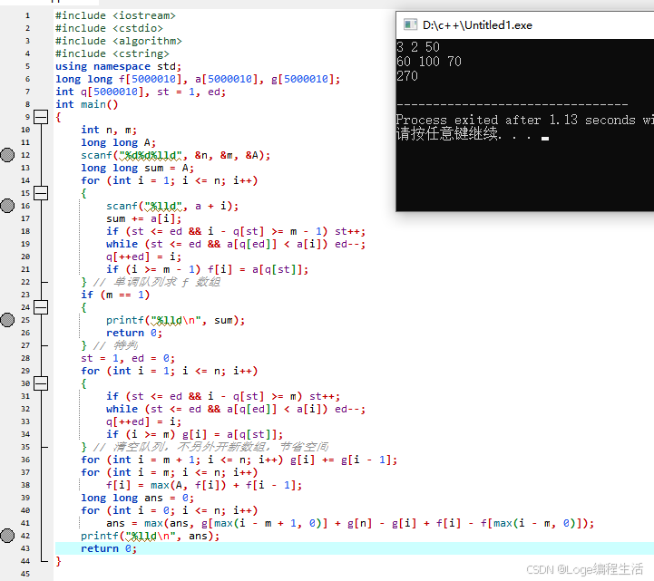Image resolution: width=654 pixels, height=581 pixels.
Task: Click the printf sum statement on line 25
Action: 176,320
